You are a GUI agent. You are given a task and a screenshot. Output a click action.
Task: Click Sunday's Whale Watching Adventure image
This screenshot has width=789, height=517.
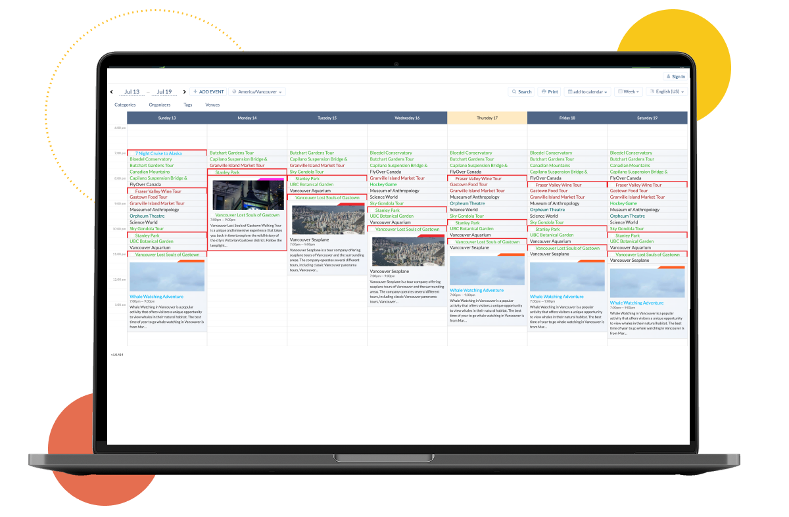pos(167,277)
